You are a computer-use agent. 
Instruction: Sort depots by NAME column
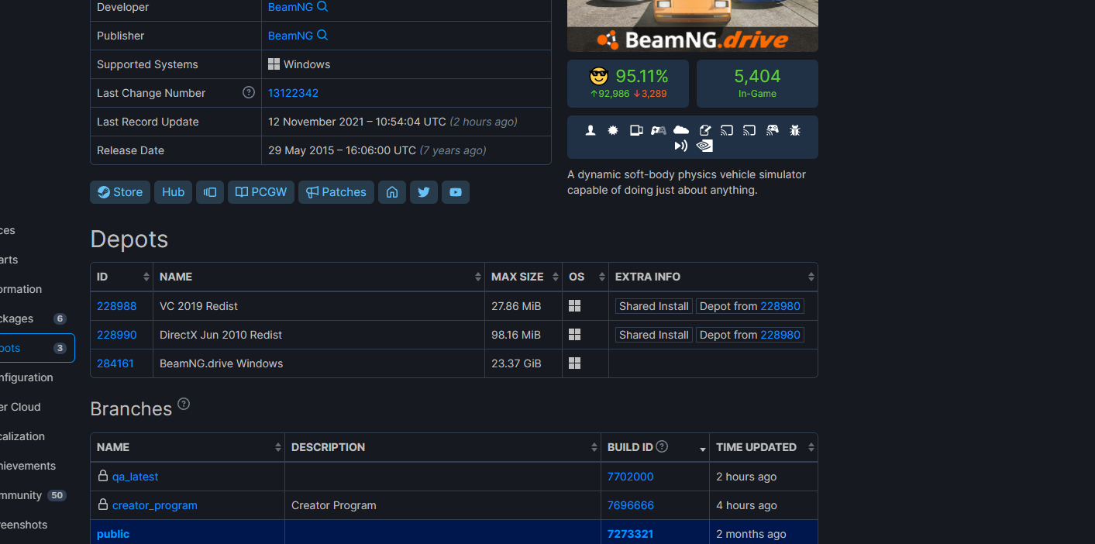tap(319, 277)
